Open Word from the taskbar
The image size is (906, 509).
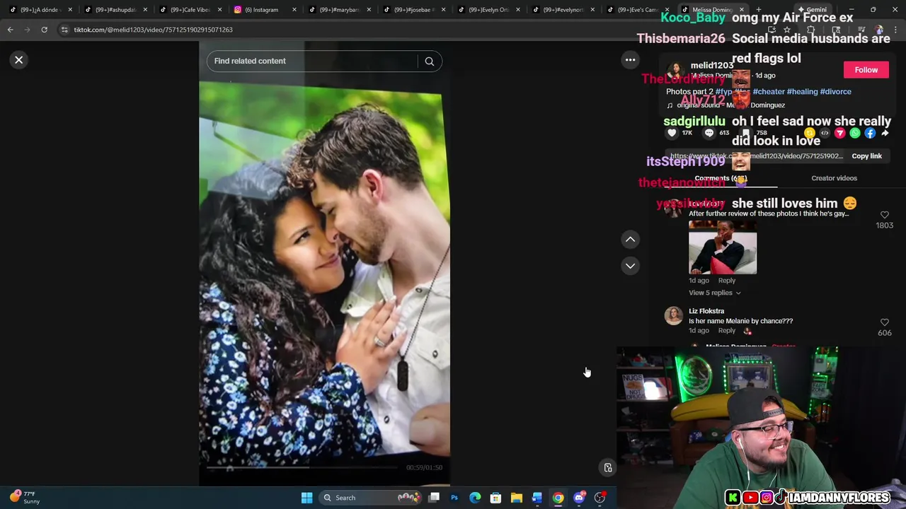click(x=537, y=498)
